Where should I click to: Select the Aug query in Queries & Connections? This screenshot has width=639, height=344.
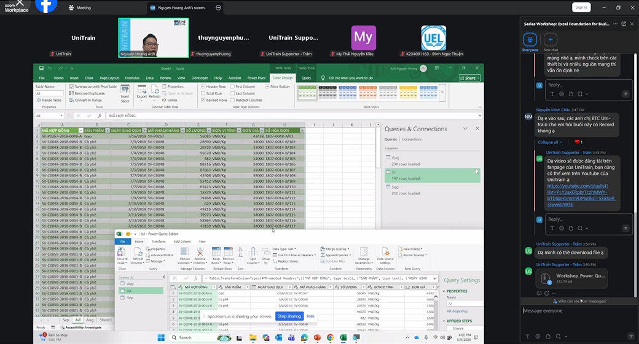432,160
